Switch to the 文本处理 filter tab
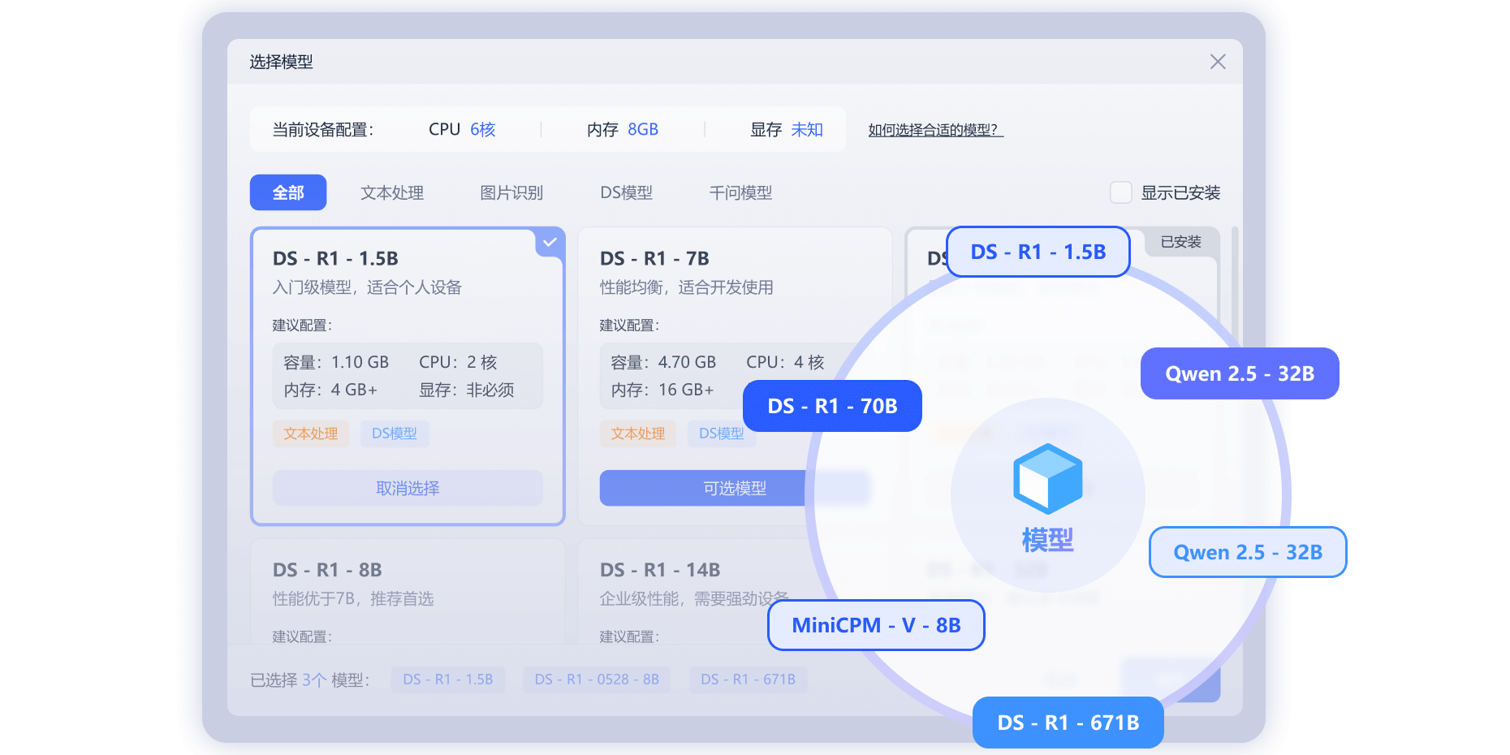 point(392,192)
